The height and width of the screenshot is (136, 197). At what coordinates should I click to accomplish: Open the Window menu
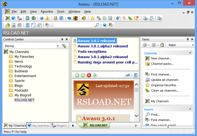74,12
